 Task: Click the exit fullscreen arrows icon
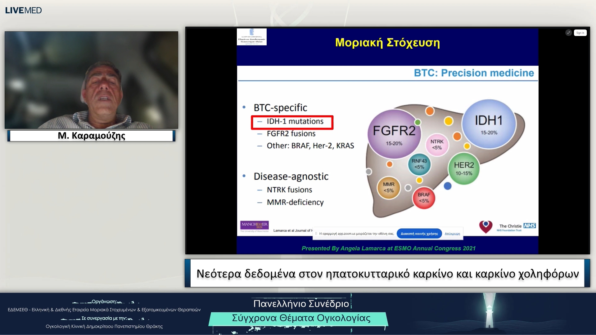pyautogui.click(x=568, y=33)
